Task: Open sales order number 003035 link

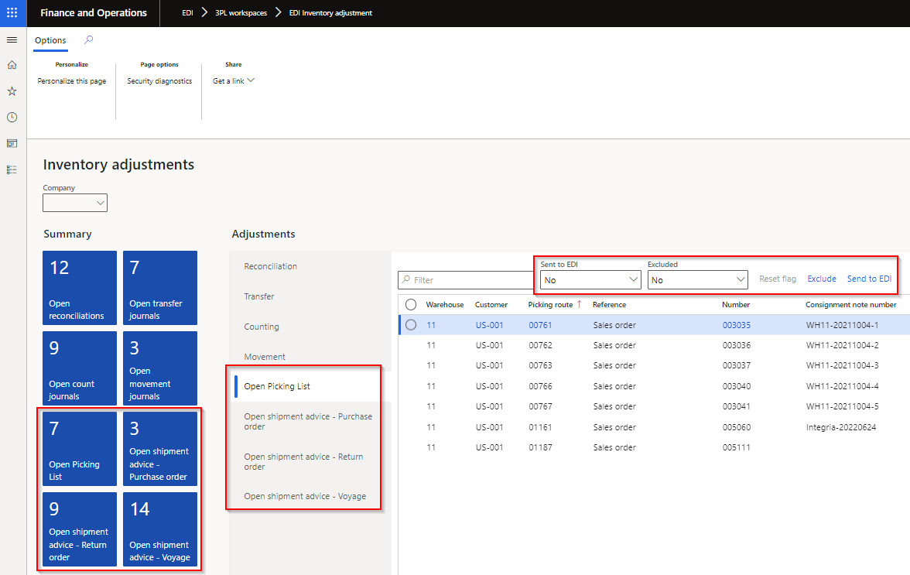Action: tap(736, 325)
